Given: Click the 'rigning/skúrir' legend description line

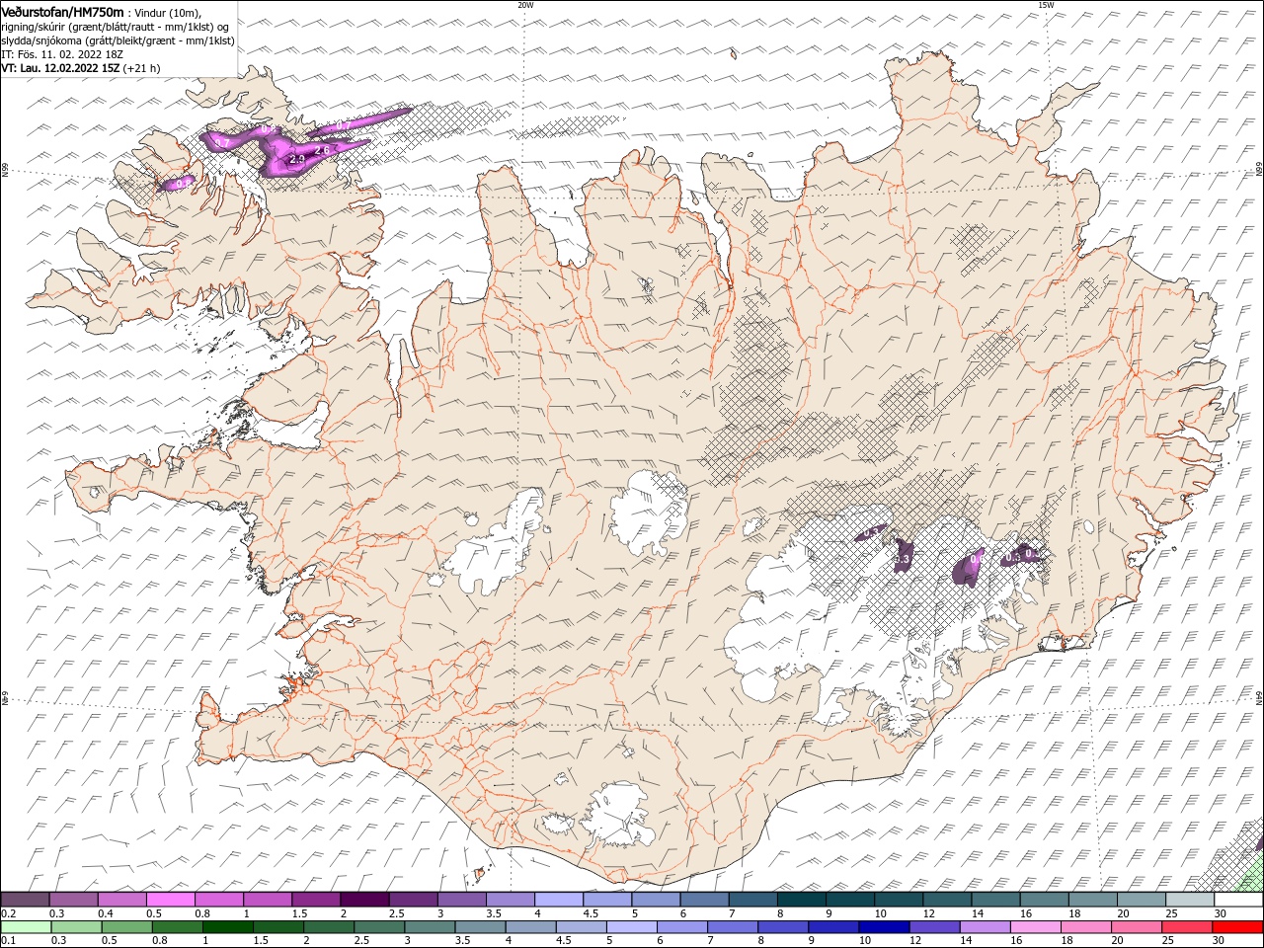Looking at the screenshot, I should pyautogui.click(x=115, y=27).
